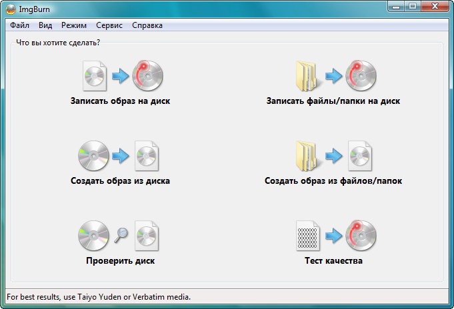The height and width of the screenshot is (309, 454).
Task: Click the folder-to-image icon above 'Создать образ из файлов/папок'
Action: tap(333, 156)
